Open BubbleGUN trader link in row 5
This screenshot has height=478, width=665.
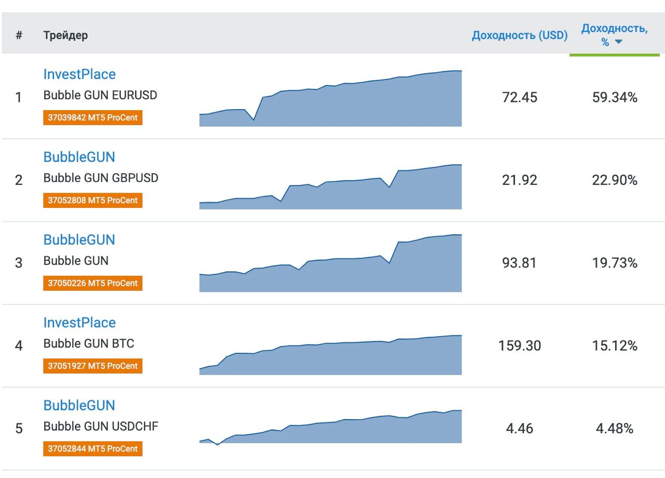coord(79,405)
